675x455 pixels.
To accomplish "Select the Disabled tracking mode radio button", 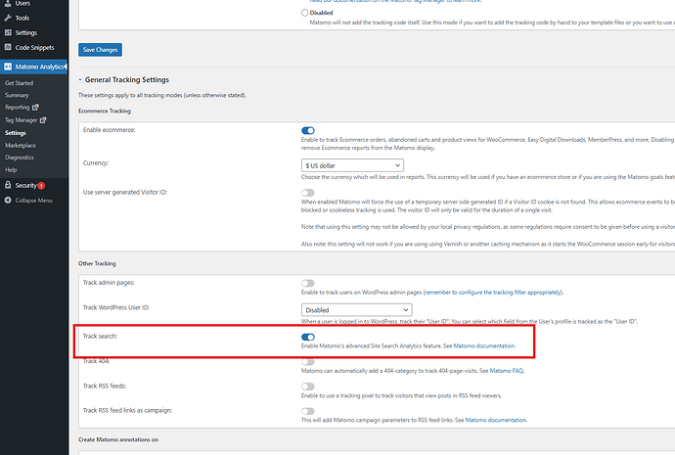I will click(304, 14).
